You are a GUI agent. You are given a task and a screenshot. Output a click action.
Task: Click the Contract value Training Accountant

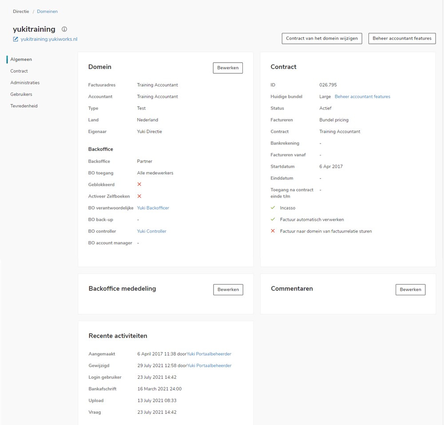click(x=340, y=131)
